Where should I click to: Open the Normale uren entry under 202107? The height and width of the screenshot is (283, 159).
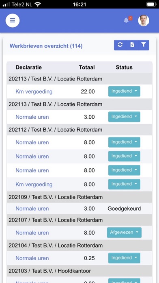32,233
